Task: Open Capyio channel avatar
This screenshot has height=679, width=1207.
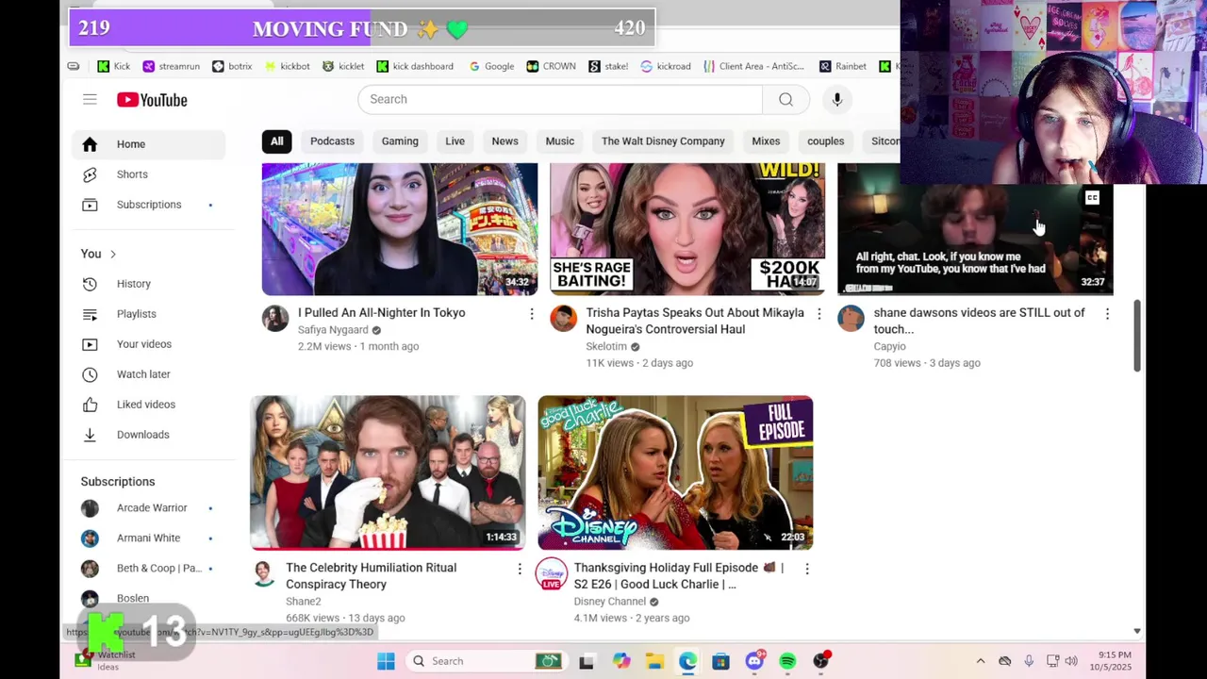Action: click(x=851, y=319)
